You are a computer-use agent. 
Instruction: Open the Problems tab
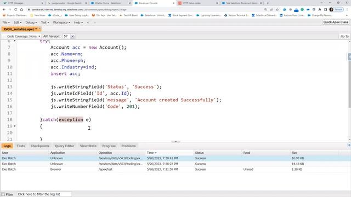coord(128,146)
